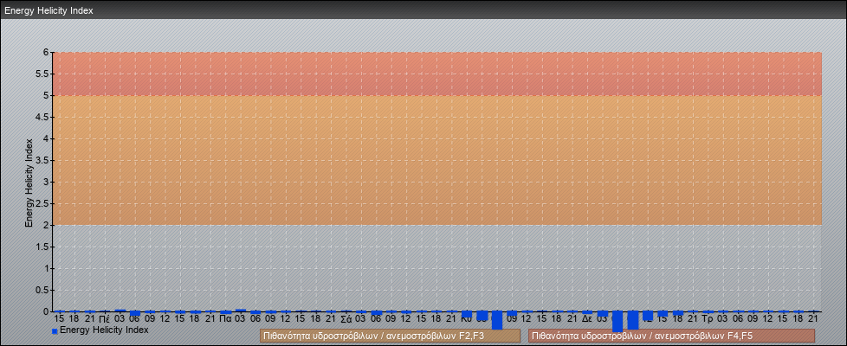This screenshot has height=346, width=847.
Task: Select the y-axis tick labeled 2
Action: click(x=47, y=225)
